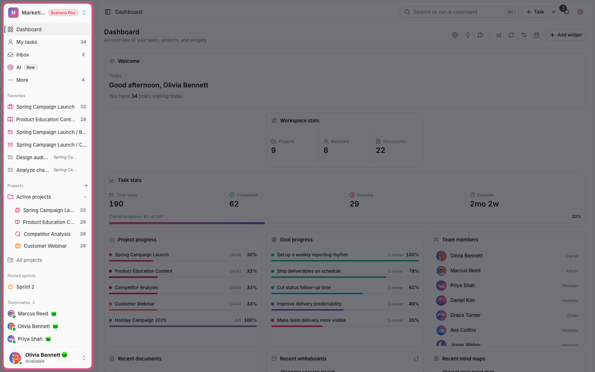Open the help chat bubble icon
This screenshot has height=372, width=595.
coord(480,35)
